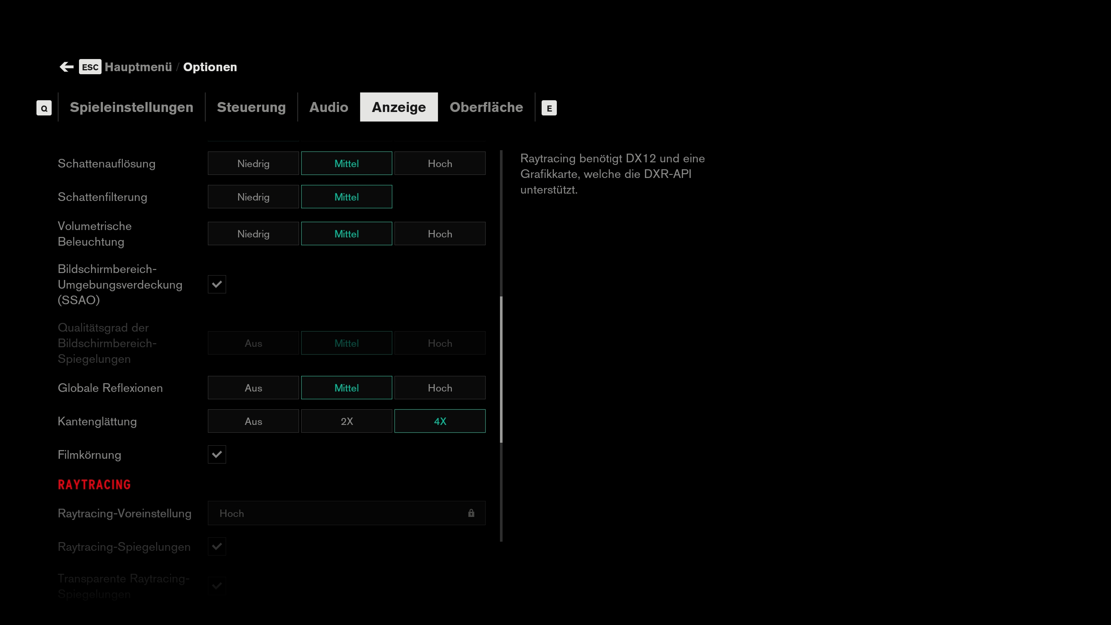Set Kantenglättung to 2X

point(346,421)
